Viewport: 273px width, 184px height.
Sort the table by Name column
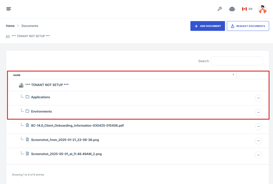[x=17, y=75]
